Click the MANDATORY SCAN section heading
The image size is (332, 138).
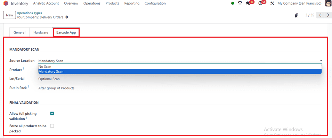(x=24, y=49)
